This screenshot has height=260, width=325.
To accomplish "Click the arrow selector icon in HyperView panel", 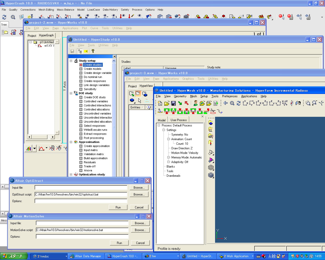I will coord(140,101).
